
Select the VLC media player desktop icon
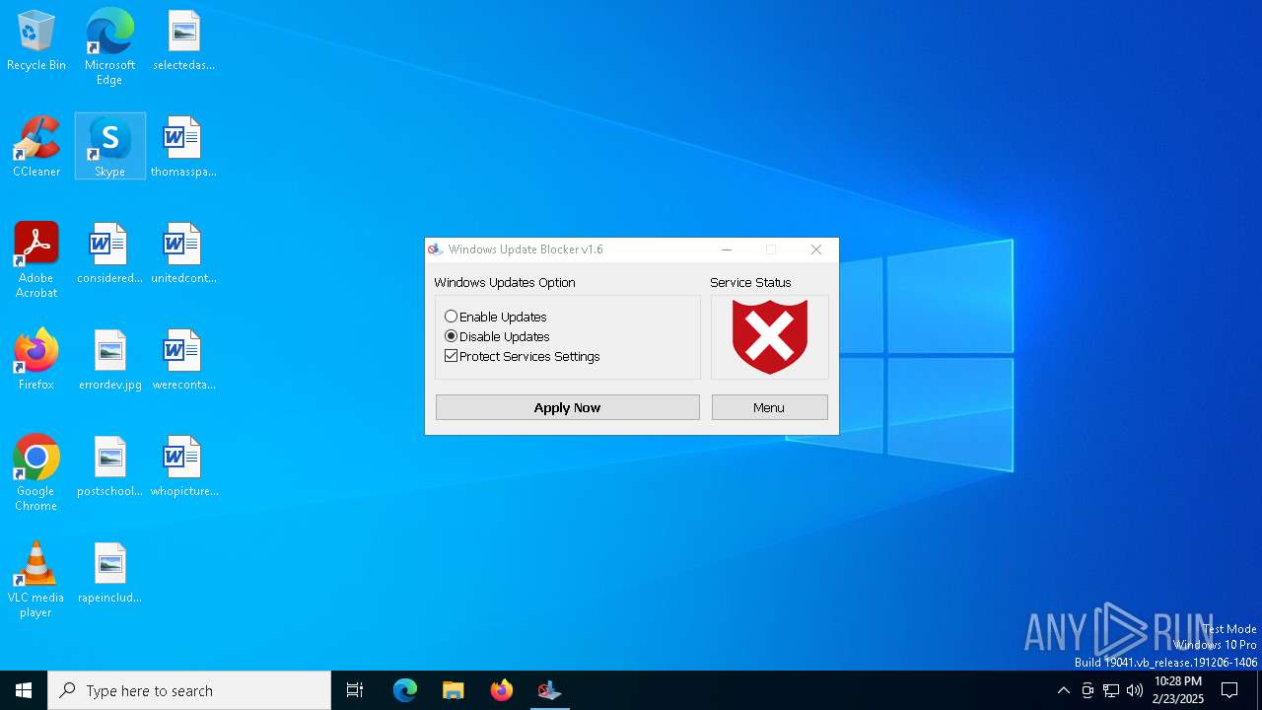[36, 580]
